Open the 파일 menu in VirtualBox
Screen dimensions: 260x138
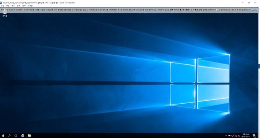point(2,5)
